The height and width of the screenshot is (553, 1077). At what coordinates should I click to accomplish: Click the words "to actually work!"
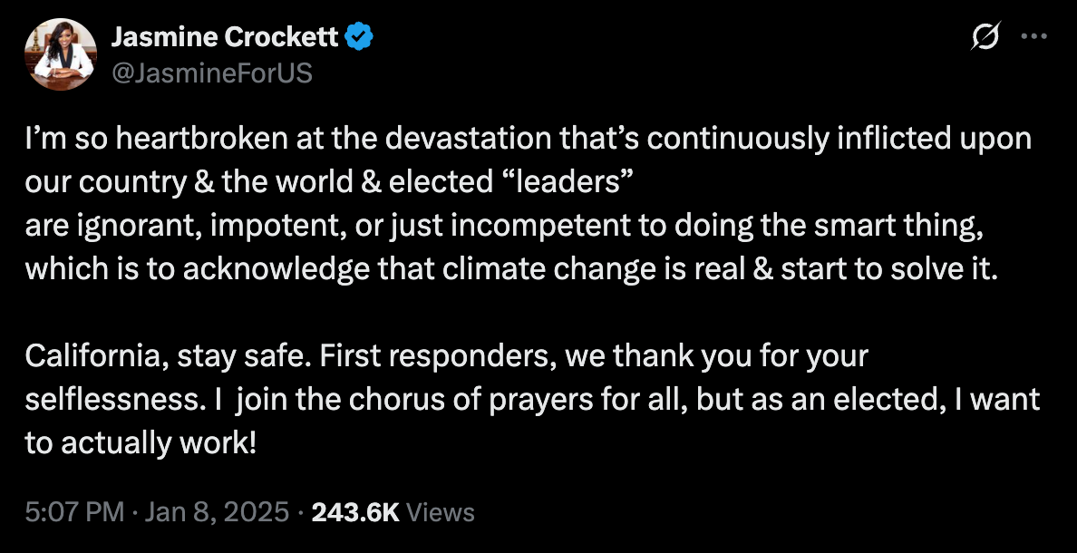(x=141, y=441)
